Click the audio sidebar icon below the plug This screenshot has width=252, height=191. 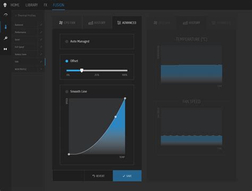(5, 49)
